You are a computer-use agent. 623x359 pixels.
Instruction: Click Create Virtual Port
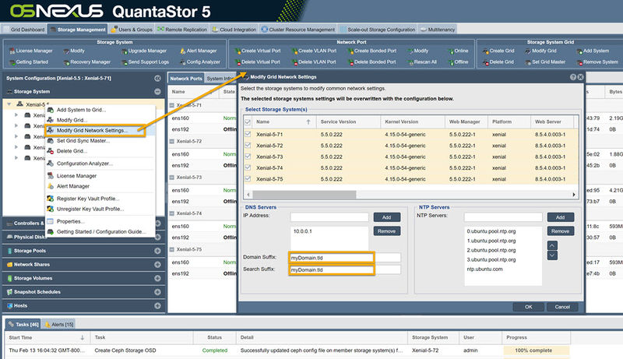[x=257, y=51]
